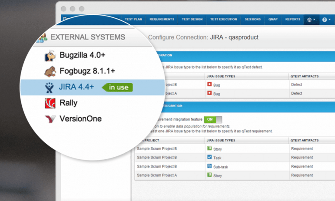The height and width of the screenshot is (201, 335).
Task: Select JIRA 4.4+ external system
Action: 76,87
